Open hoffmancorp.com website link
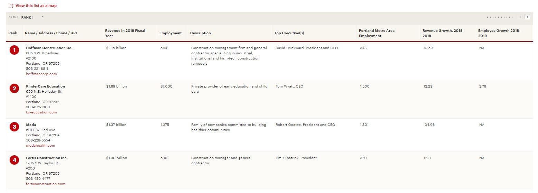538x193 pixels. point(41,74)
